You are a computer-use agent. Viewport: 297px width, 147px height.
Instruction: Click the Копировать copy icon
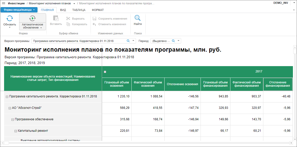68,24
